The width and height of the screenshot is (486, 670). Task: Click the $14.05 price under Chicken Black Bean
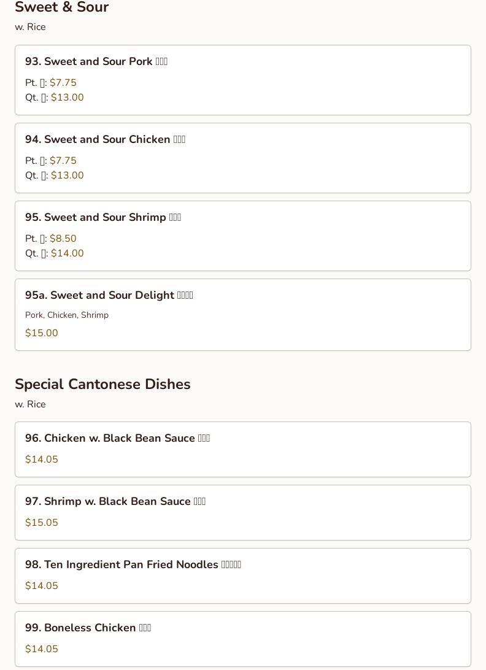(42, 460)
